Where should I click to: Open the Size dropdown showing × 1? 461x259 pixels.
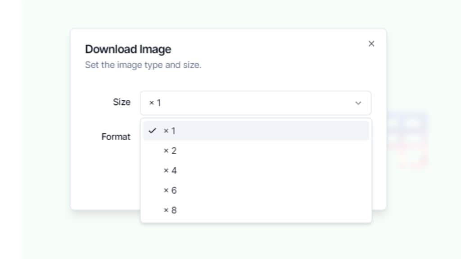[256, 103]
